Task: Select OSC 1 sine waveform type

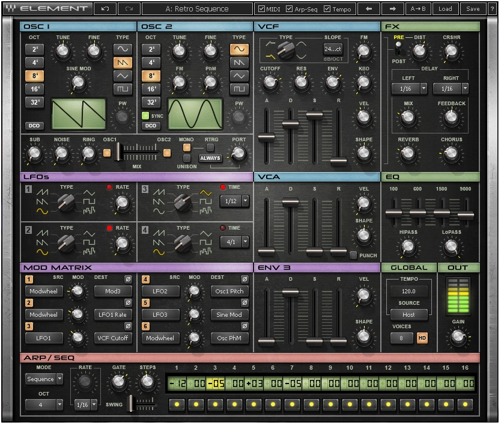Action: [123, 49]
